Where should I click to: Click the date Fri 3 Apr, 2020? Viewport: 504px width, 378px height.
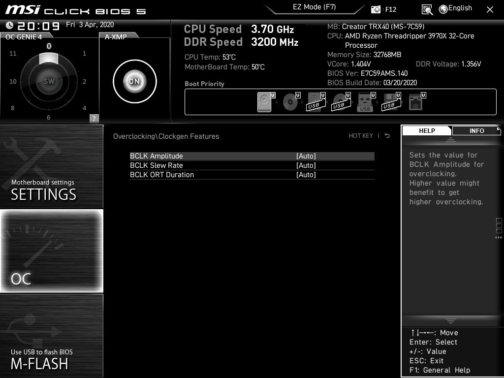pos(90,25)
